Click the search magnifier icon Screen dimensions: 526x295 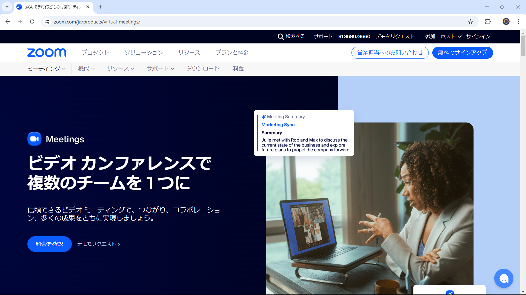281,37
